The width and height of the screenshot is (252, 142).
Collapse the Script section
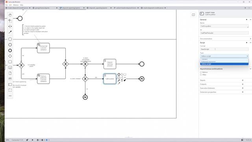(250, 43)
